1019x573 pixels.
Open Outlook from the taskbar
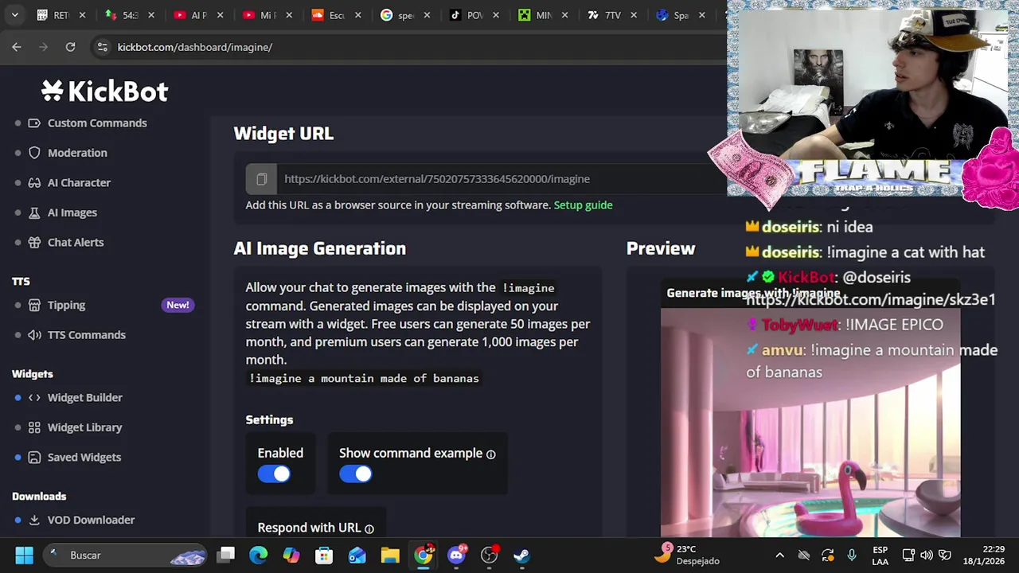(x=357, y=555)
